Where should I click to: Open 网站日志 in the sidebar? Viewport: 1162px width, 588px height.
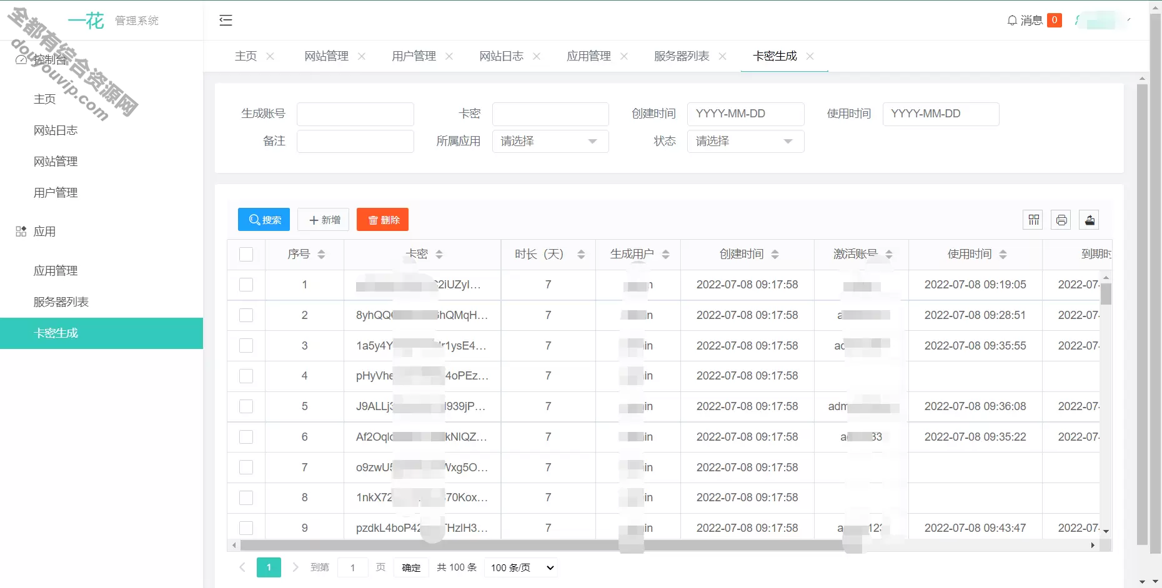56,130
